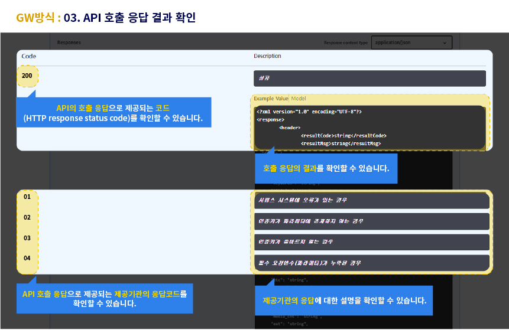Image resolution: width=509 pixels, height=330 pixels.
Task: Click the 호출 응답의 결과 callout box
Action: point(326,168)
